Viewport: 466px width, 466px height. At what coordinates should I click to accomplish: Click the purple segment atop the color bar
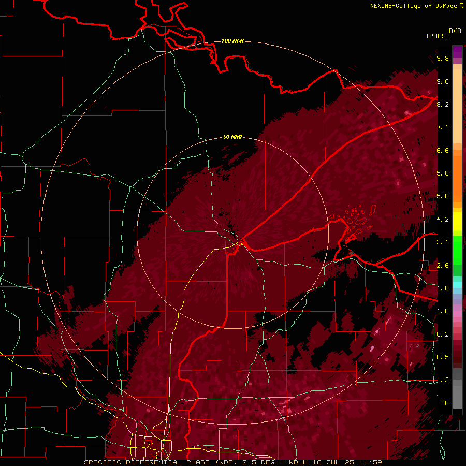click(x=457, y=52)
